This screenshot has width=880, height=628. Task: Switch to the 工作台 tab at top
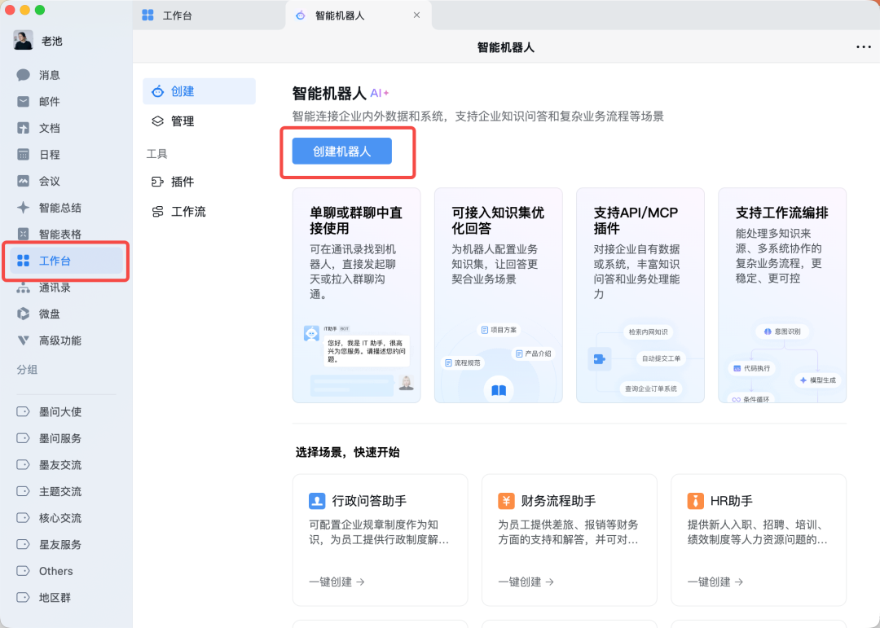[177, 15]
